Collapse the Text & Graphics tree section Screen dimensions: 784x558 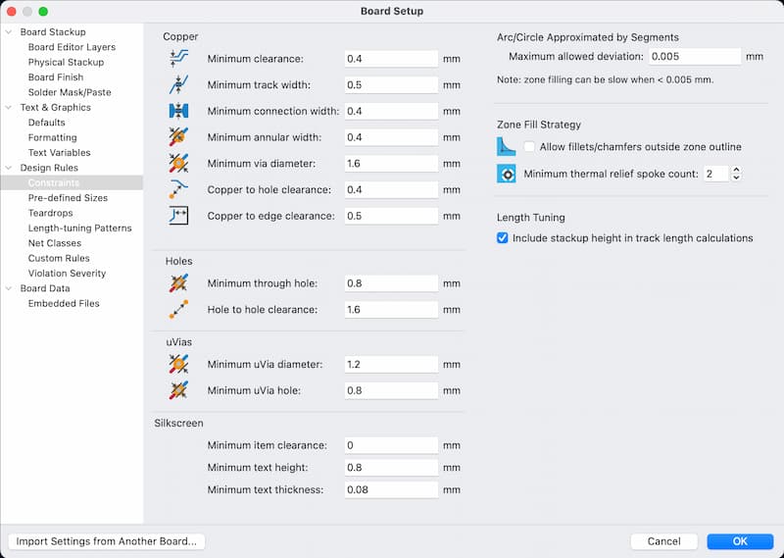pos(11,108)
